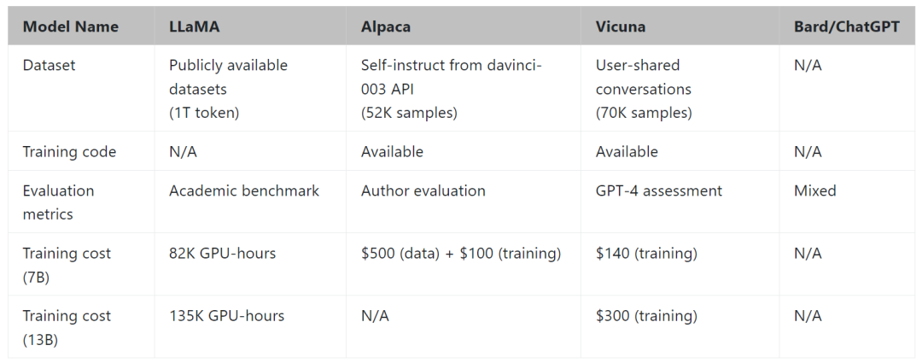Select the Academic benchmark cell
Screen dimensions: 922x363
244,190
